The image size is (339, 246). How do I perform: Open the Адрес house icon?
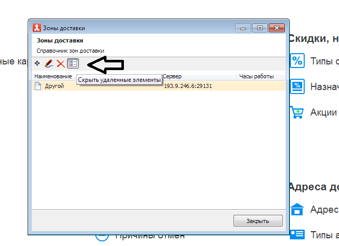click(297, 209)
